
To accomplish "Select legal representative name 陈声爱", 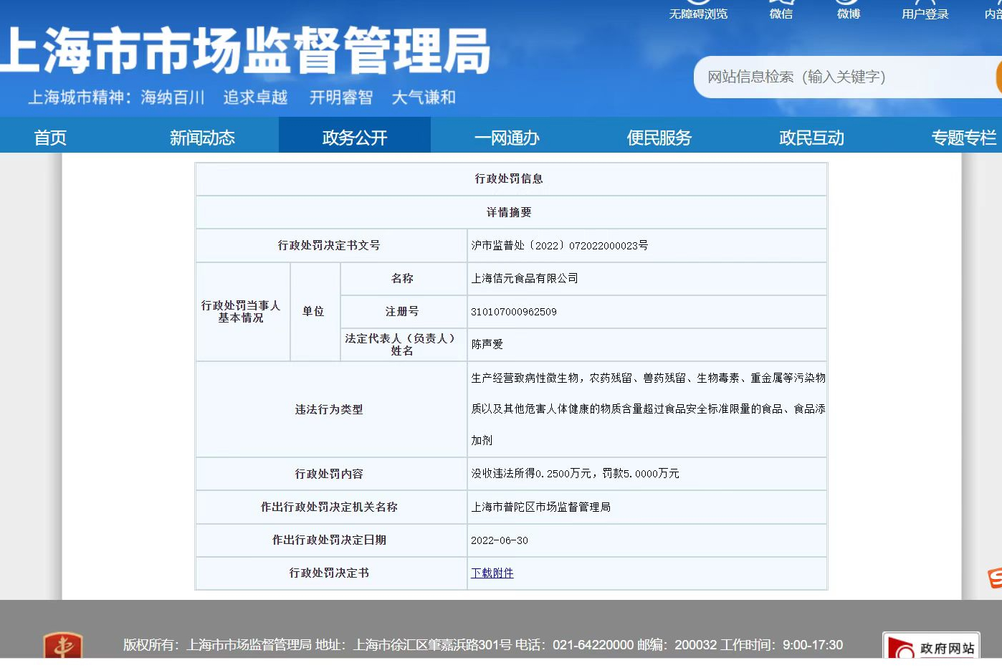I will coord(487,344).
